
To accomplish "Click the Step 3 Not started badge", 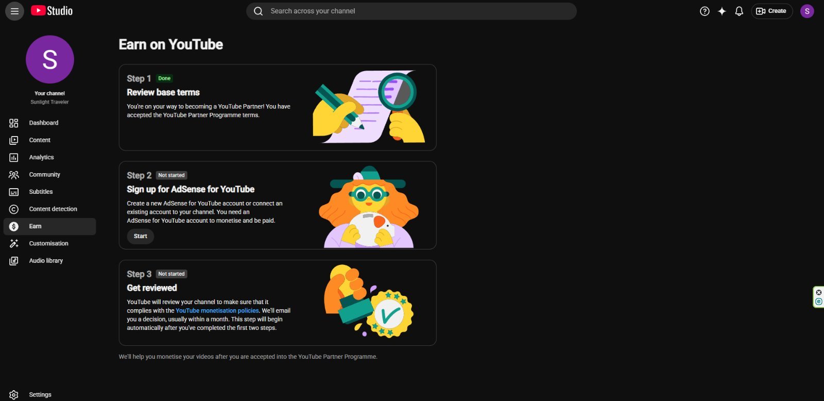I will (171, 274).
